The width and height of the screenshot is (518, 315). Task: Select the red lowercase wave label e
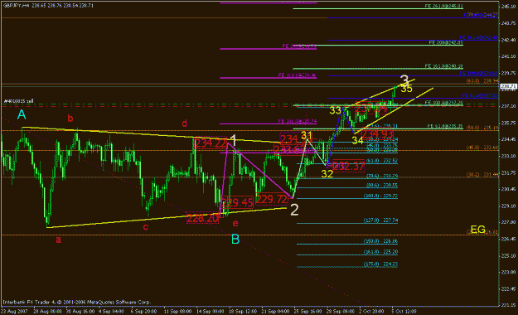pyautogui.click(x=235, y=224)
